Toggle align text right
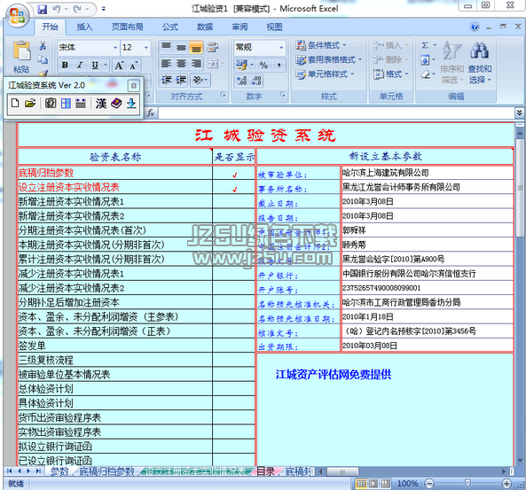 (x=196, y=63)
